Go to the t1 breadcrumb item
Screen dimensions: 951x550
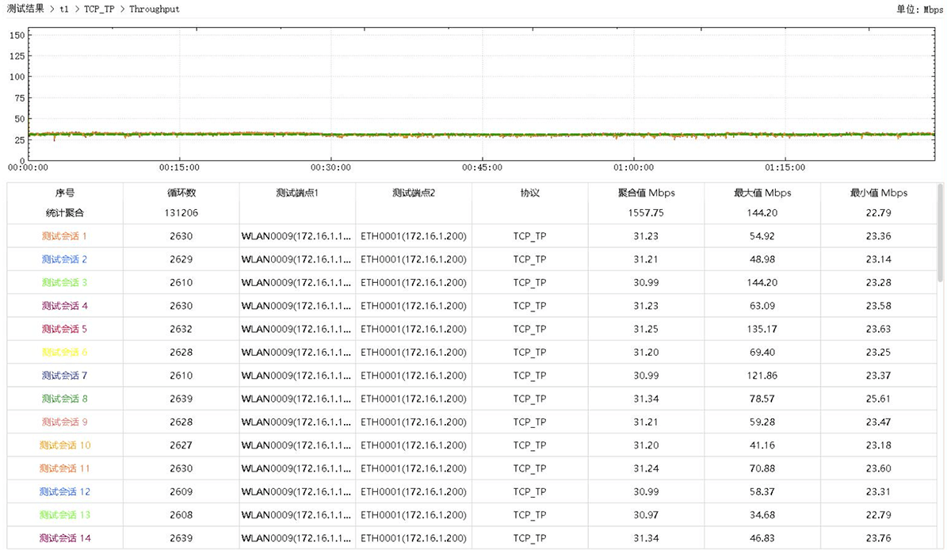coord(65,9)
